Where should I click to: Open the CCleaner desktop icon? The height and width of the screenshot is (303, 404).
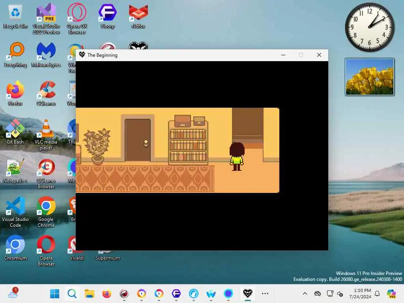[46, 93]
